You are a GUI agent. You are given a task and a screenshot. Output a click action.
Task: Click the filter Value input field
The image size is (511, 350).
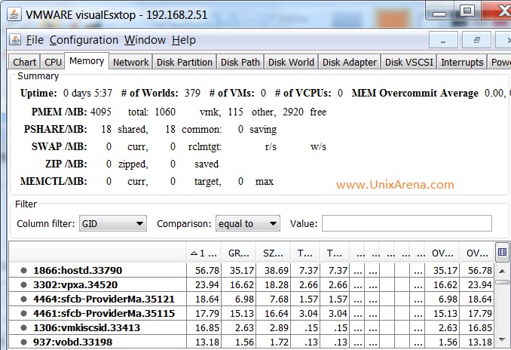click(407, 223)
